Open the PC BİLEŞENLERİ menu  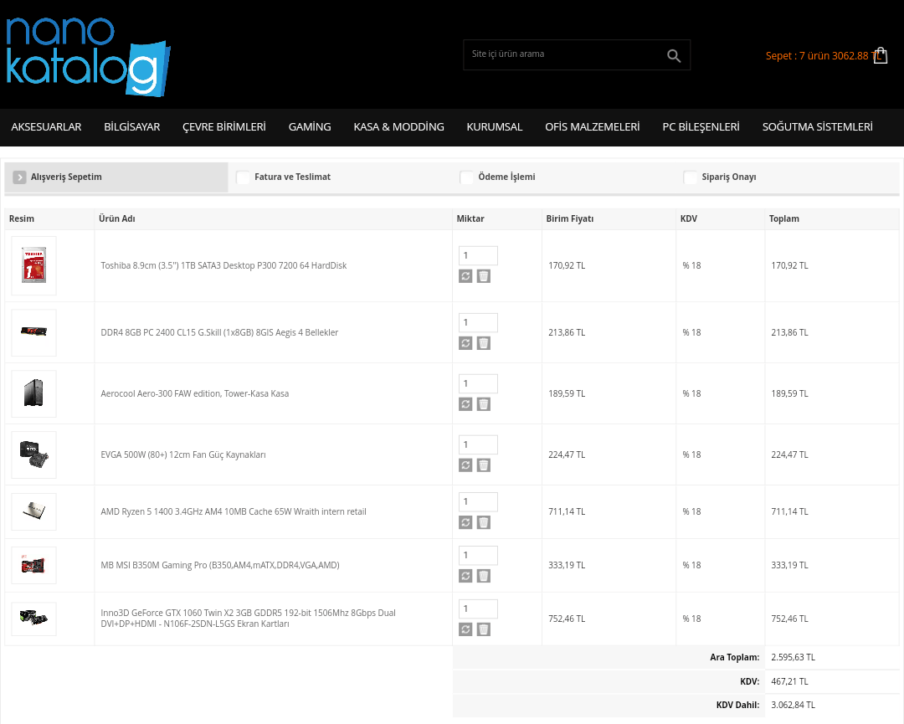[701, 127]
